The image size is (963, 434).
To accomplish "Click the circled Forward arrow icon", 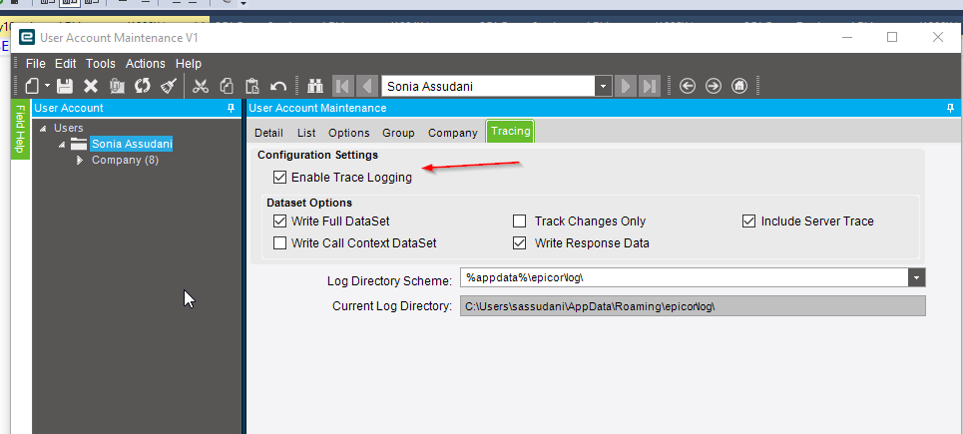I will point(714,86).
